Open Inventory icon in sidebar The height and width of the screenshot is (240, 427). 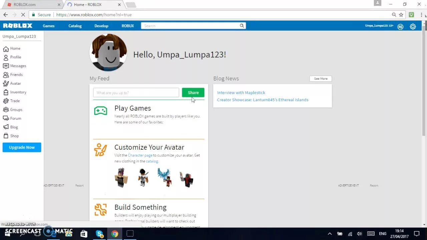point(6,92)
